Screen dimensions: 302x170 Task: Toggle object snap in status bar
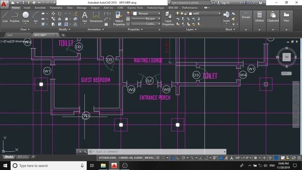point(206,158)
